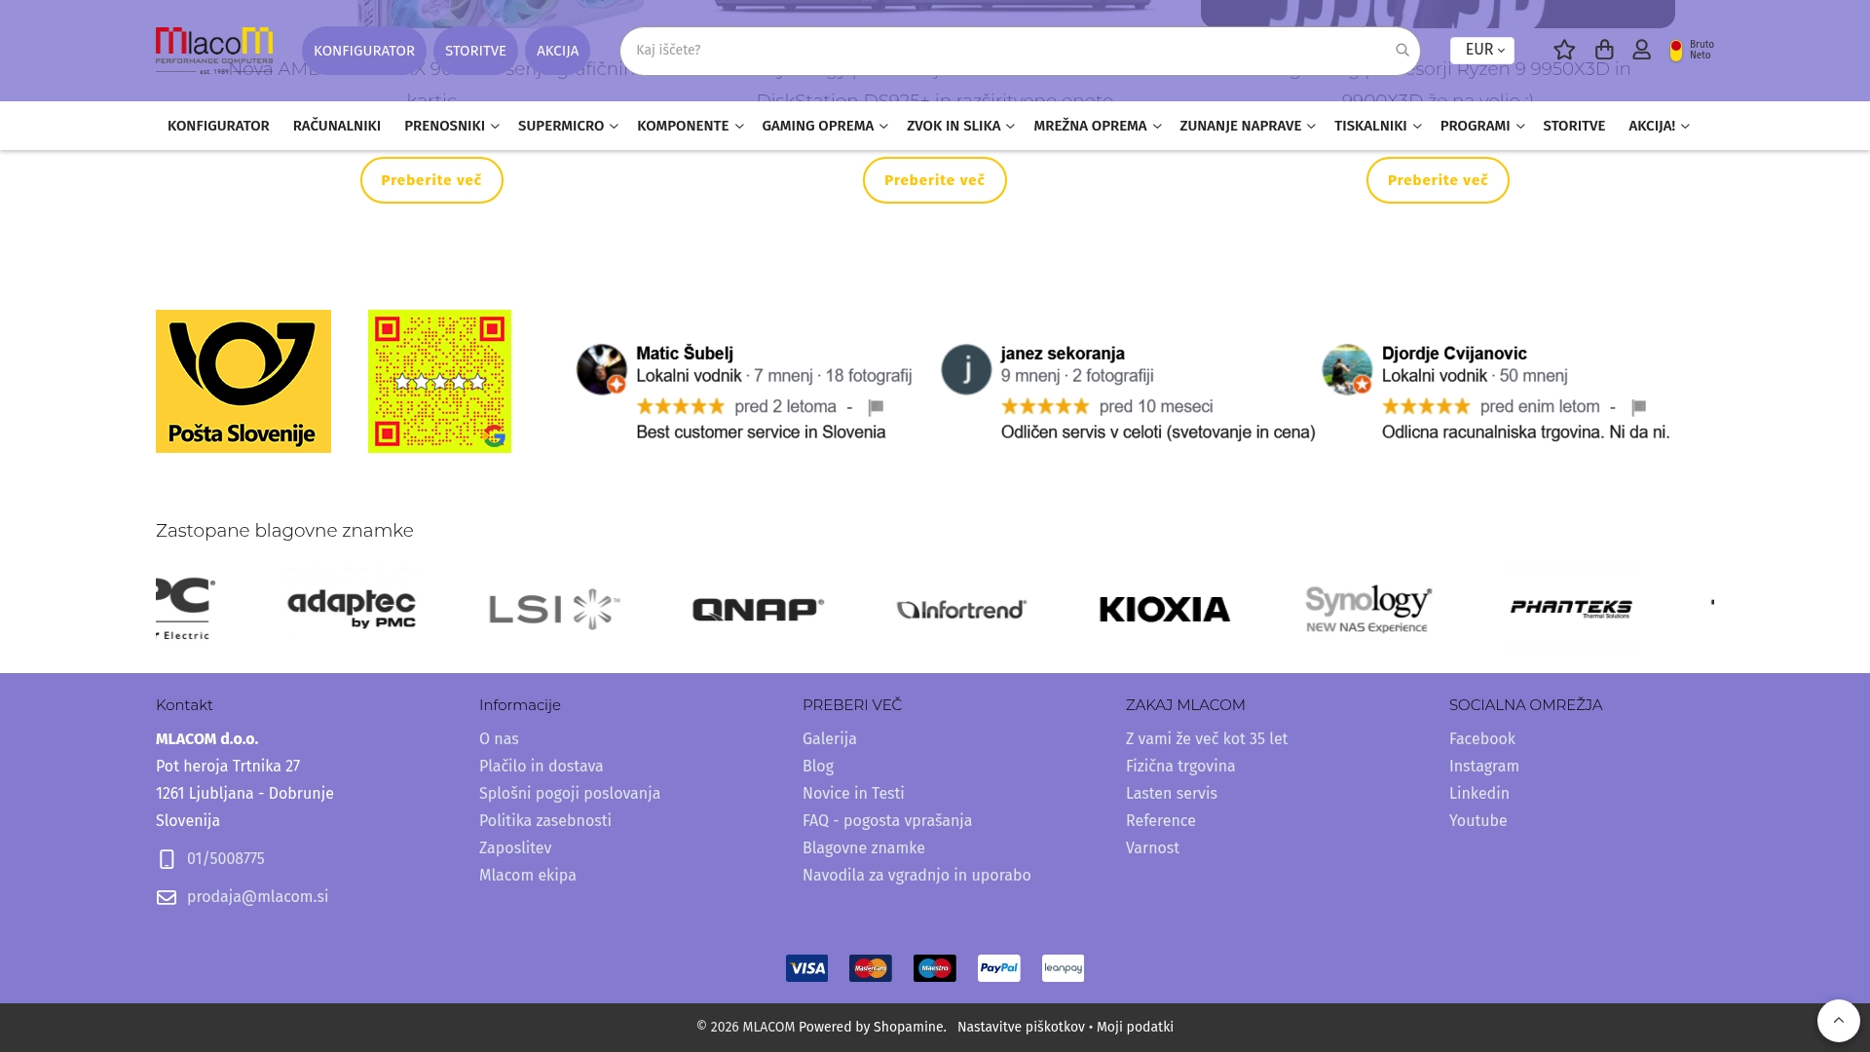The width and height of the screenshot is (1870, 1052).
Task: Click the phone icon beside 01/5008775
Action: point(166,859)
